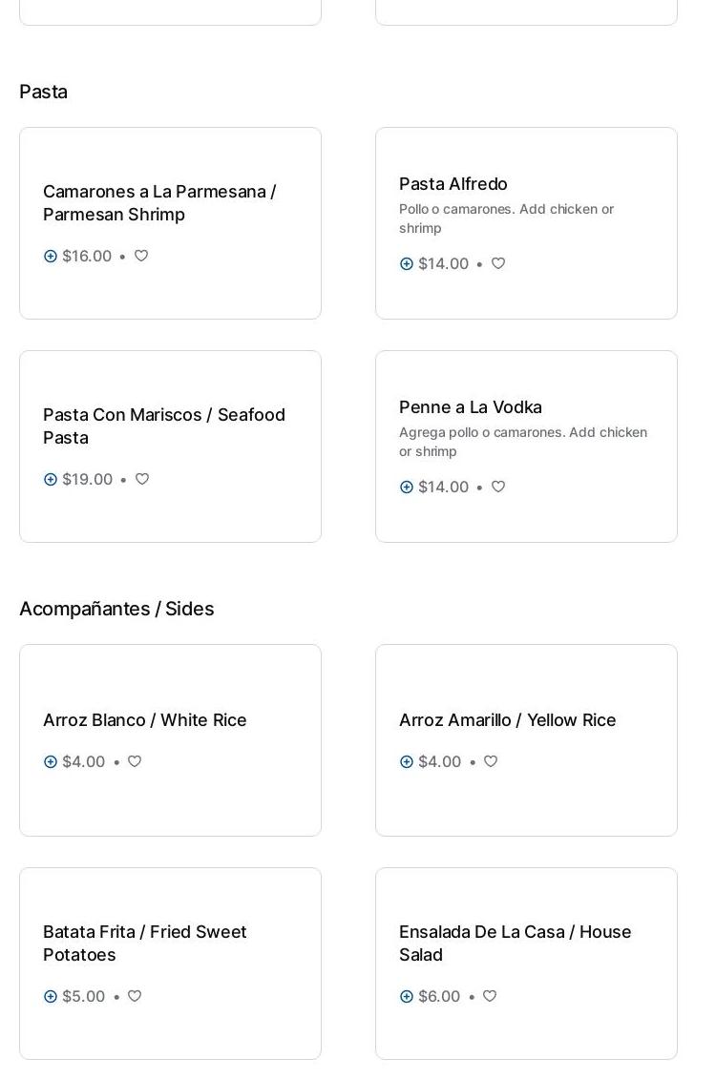Favorite Camarones a La Parmesana heart
The width and height of the screenshot is (716, 1079).
(141, 256)
